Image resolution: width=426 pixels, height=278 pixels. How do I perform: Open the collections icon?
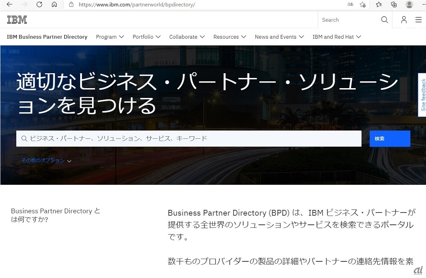click(x=394, y=4)
